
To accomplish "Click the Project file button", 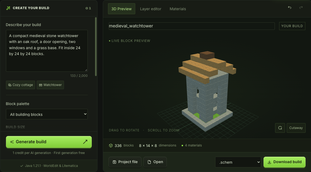I will point(125,162).
